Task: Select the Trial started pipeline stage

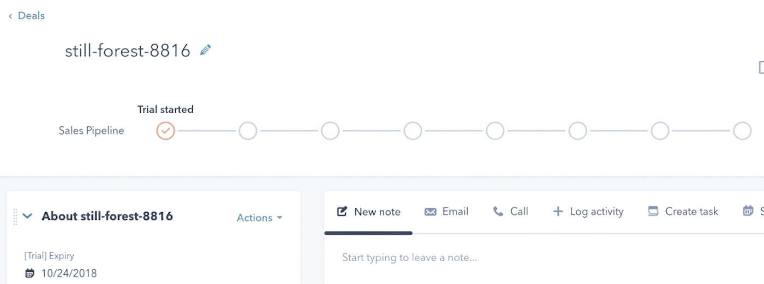Action: click(165, 131)
